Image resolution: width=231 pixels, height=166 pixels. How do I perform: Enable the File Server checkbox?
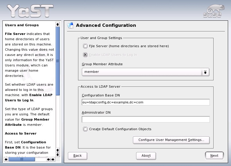85,46
